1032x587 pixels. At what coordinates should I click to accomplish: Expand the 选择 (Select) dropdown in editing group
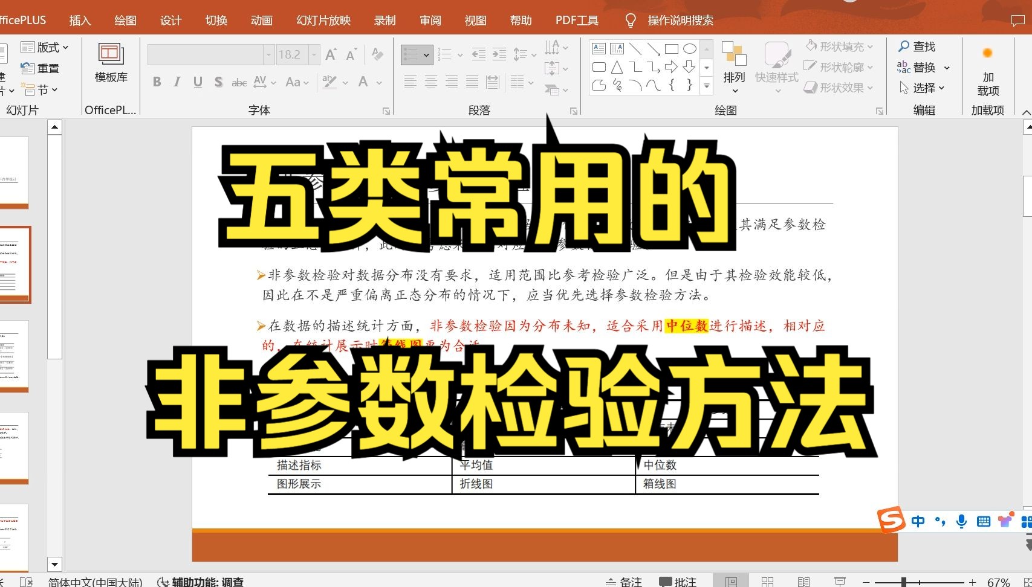(x=940, y=88)
